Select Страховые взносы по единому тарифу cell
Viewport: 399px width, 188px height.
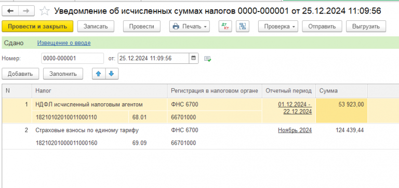pyautogui.click(x=100, y=130)
